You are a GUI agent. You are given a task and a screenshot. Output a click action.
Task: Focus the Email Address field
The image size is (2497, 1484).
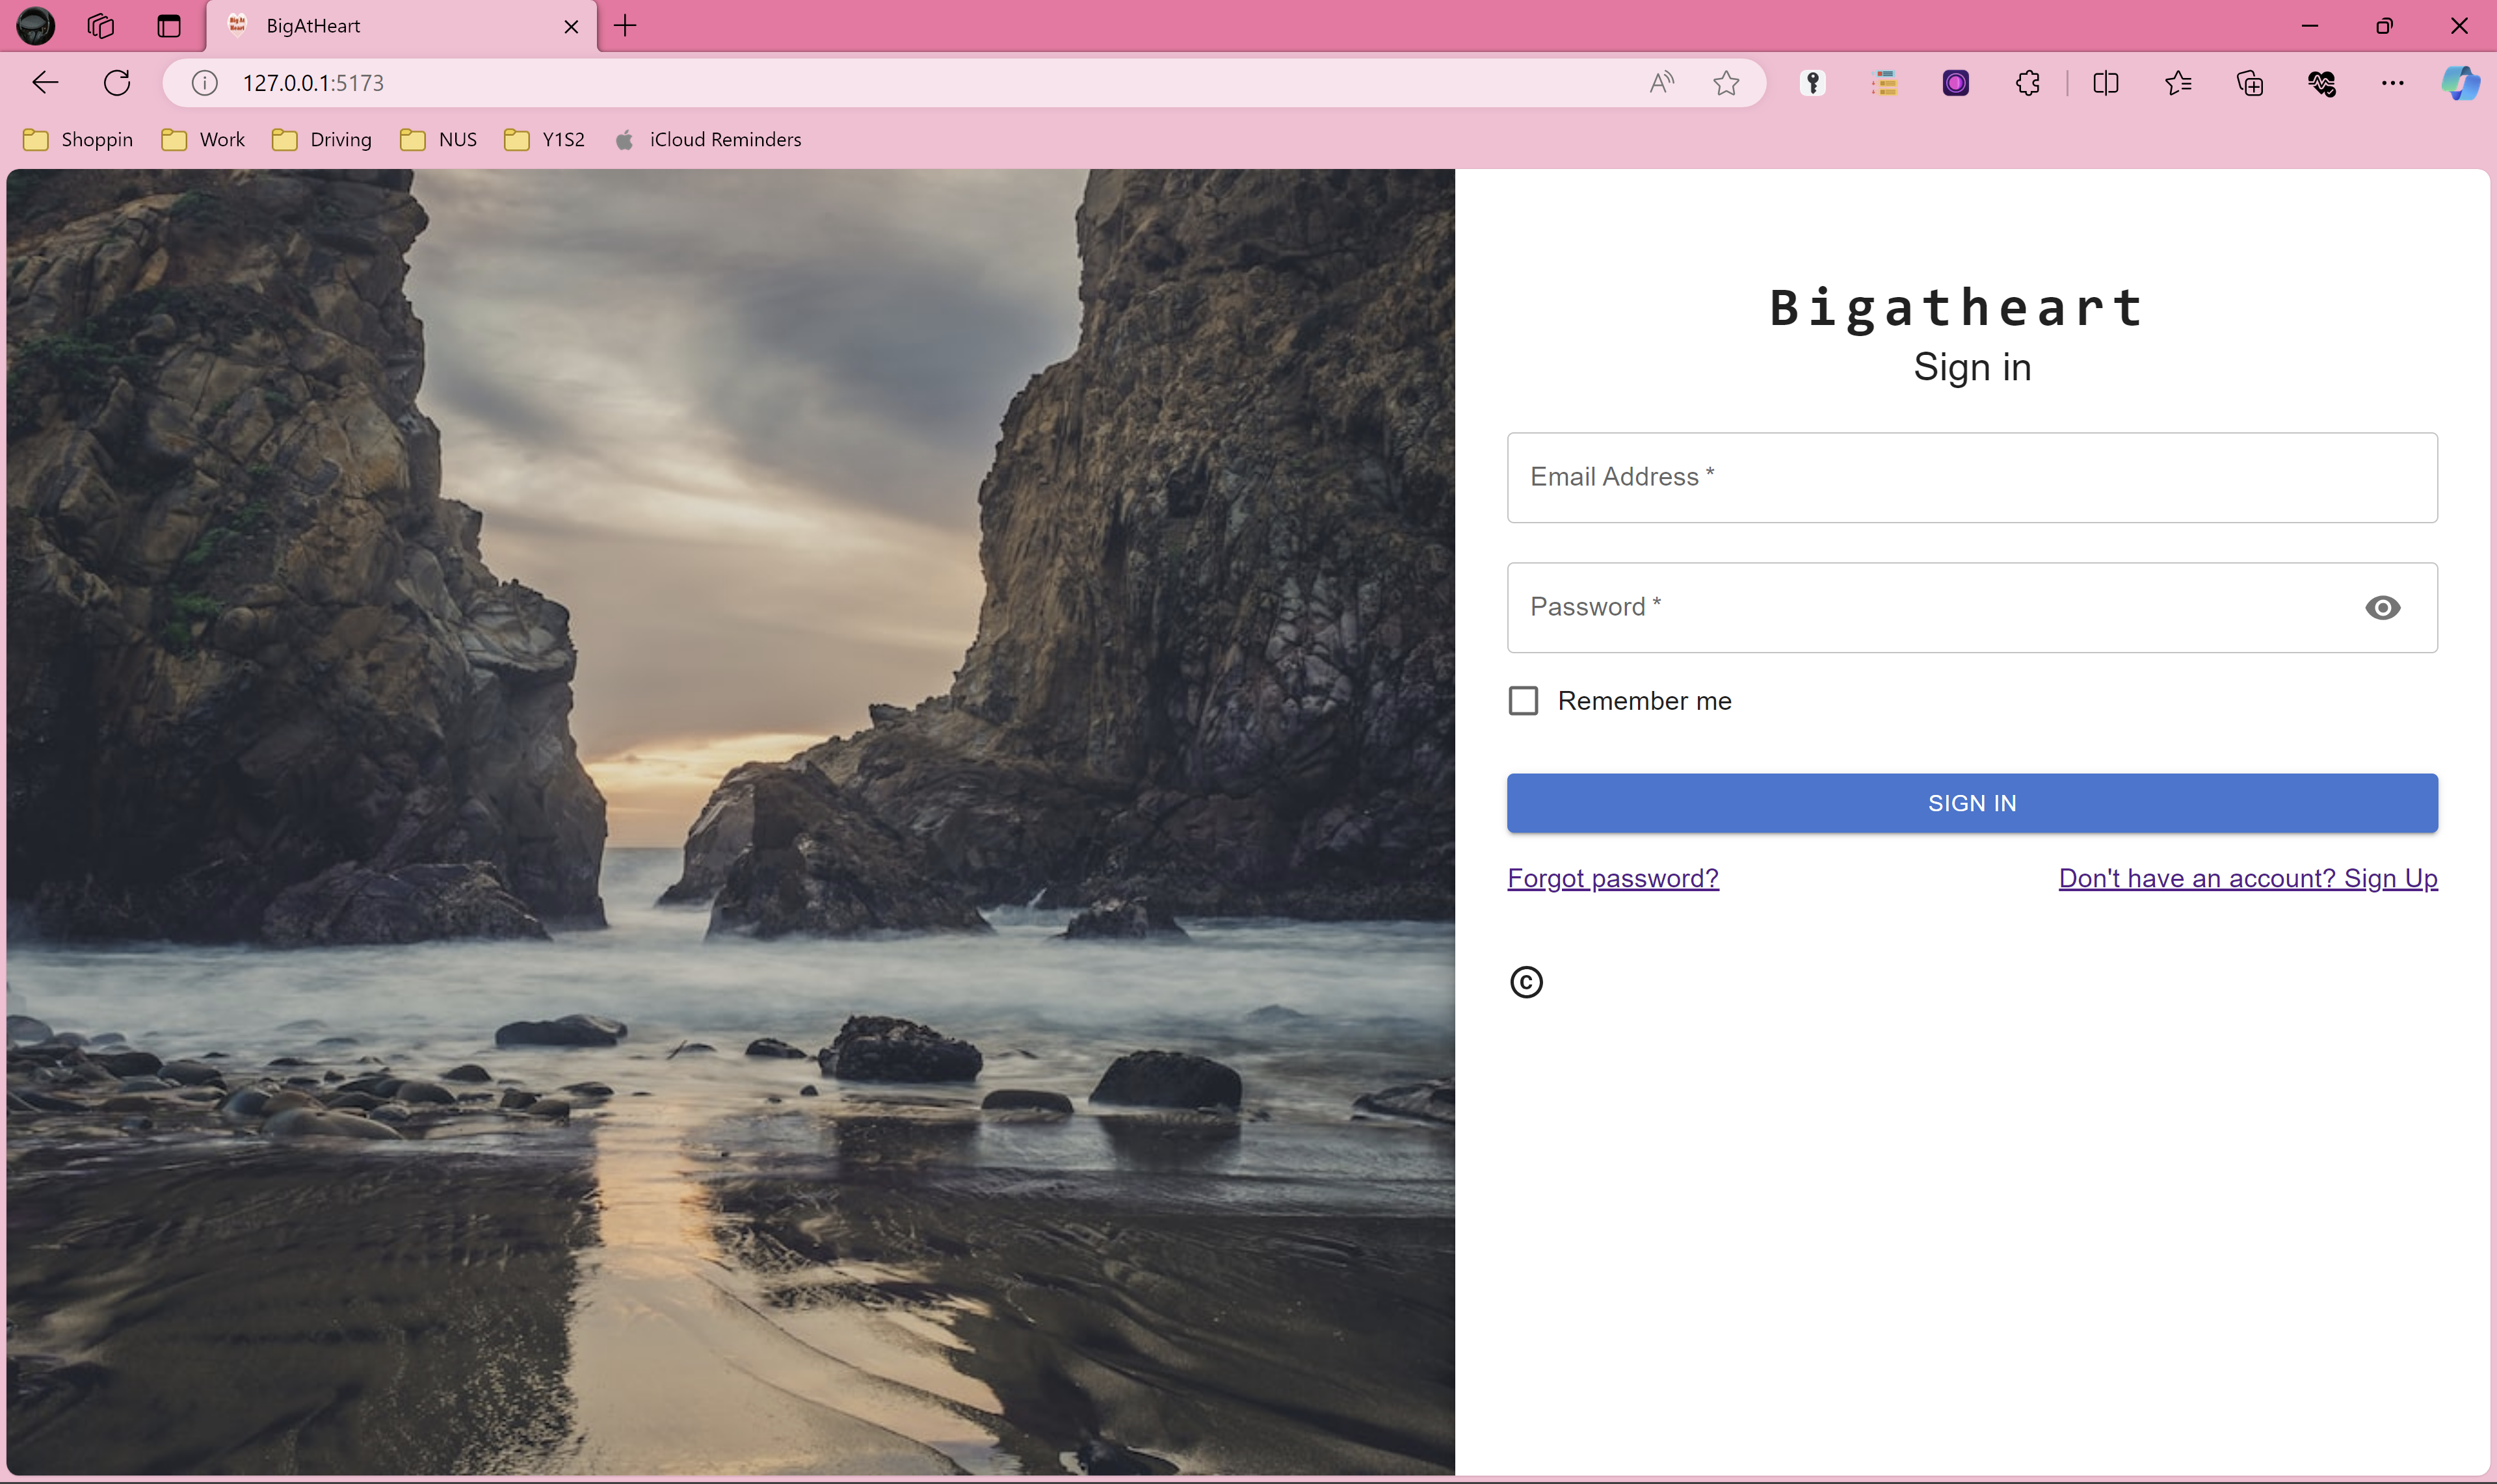point(1971,477)
